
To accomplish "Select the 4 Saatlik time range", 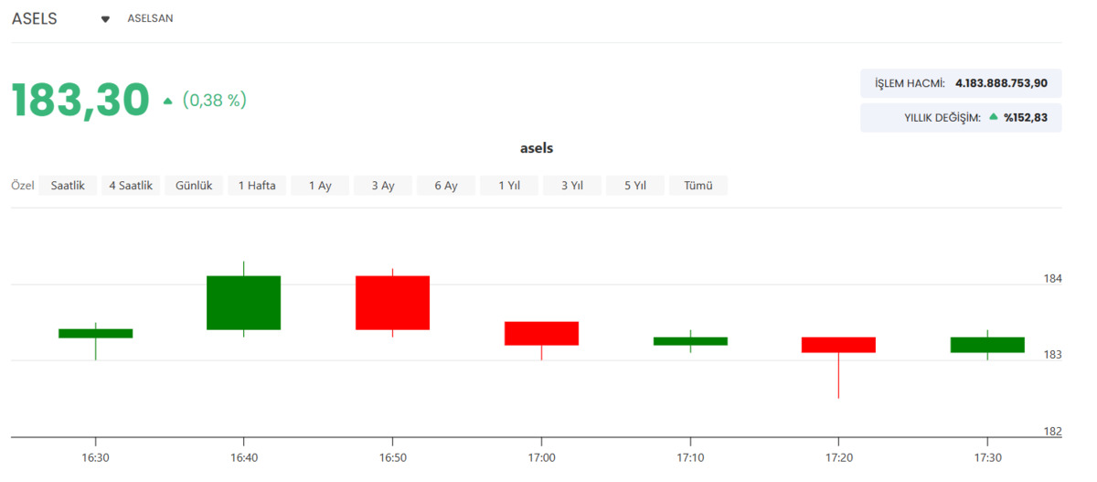I will pos(130,186).
